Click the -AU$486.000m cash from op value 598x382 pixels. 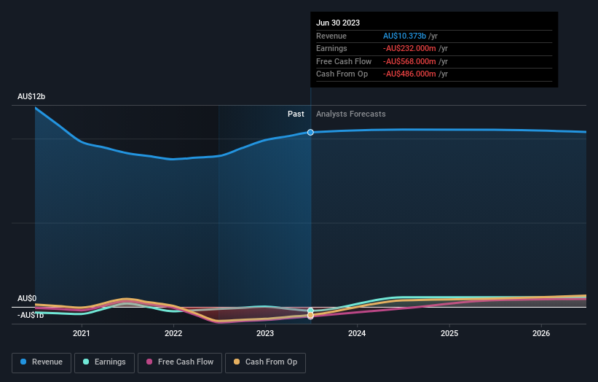point(409,74)
